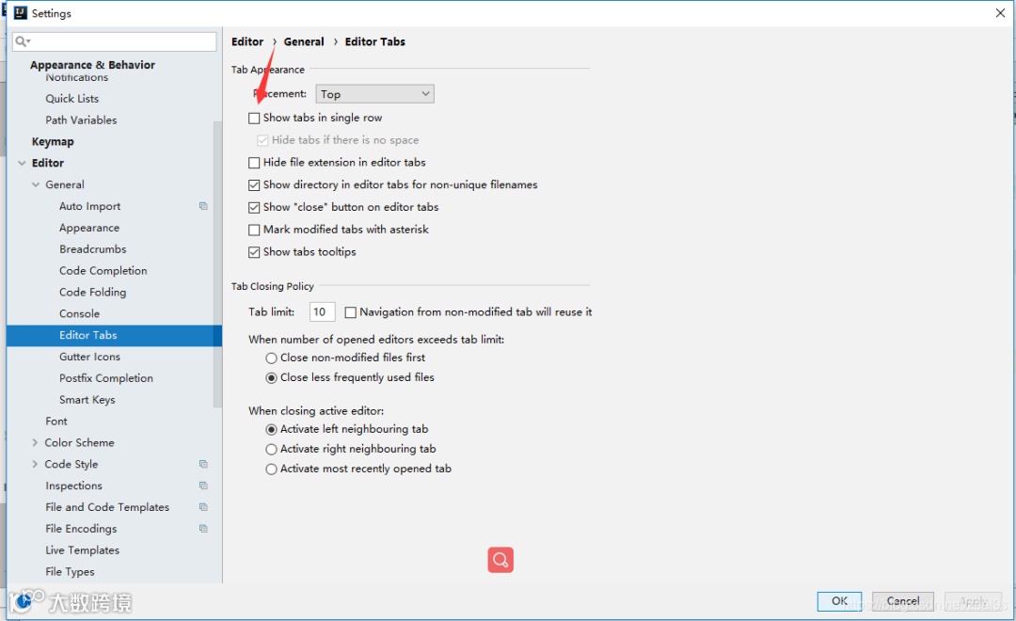Click the IntelliJ icon in Settings title bar

coord(20,13)
